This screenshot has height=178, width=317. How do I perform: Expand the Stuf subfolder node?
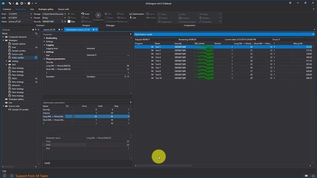click(x=6, y=65)
